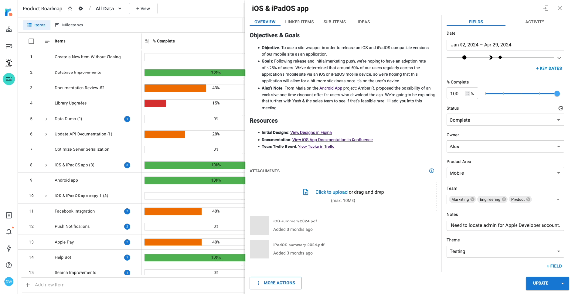The width and height of the screenshot is (570, 294).
Task: Expand the Data Dump row
Action: click(x=46, y=119)
